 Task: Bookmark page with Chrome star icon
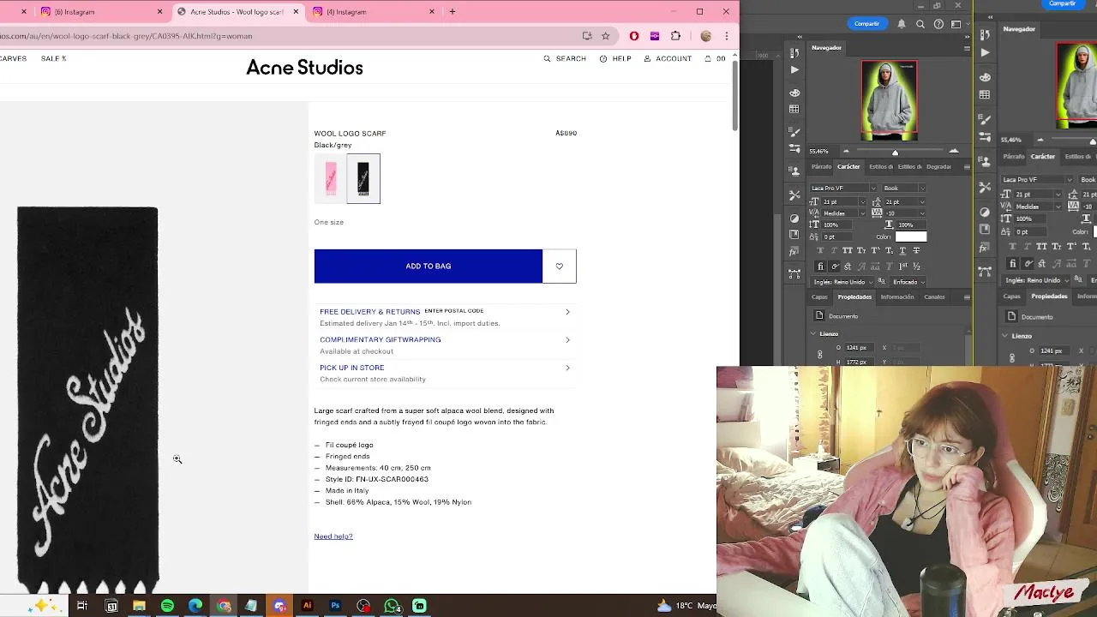(605, 36)
